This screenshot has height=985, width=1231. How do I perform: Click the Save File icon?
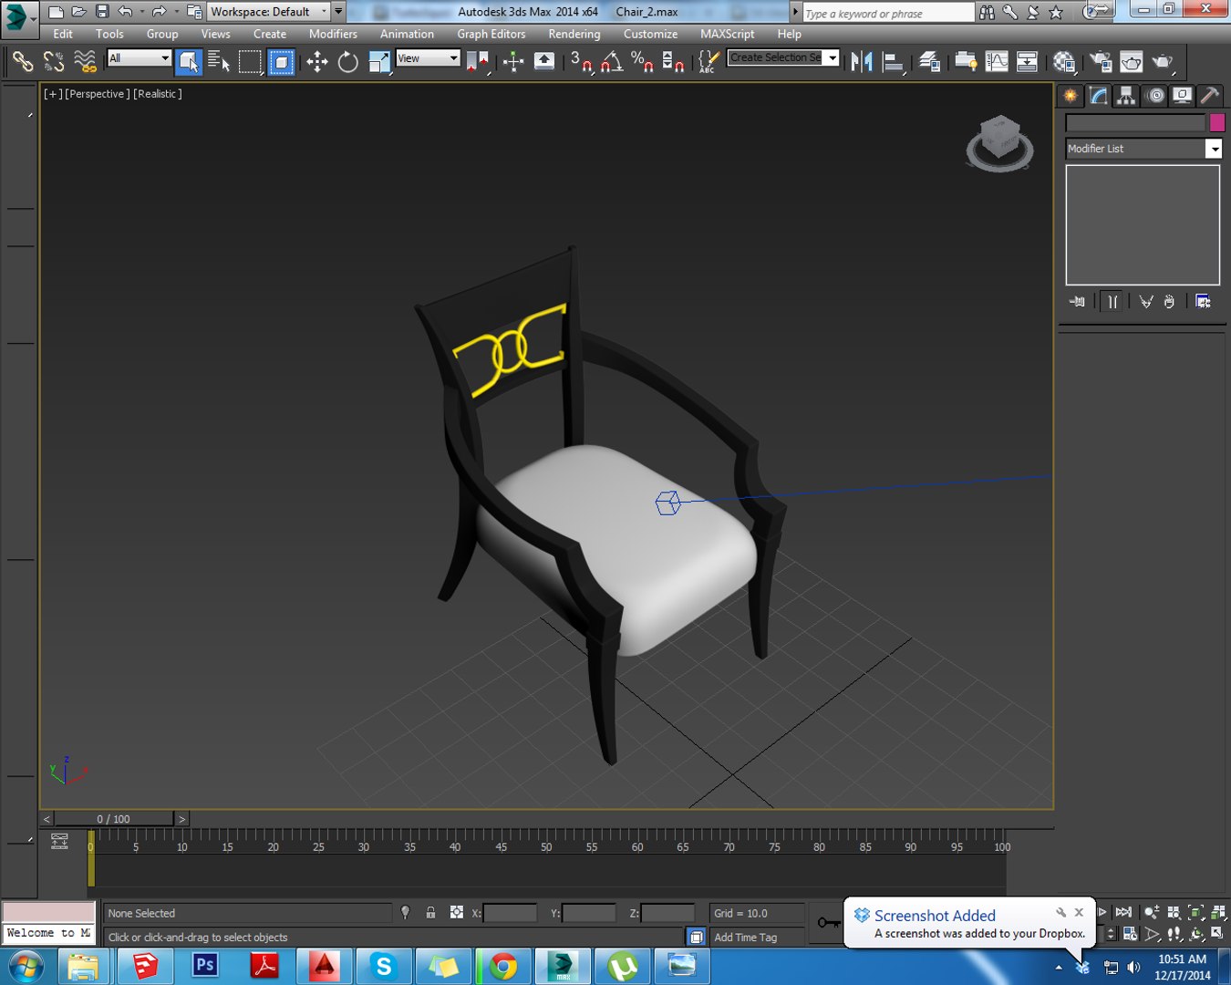(102, 12)
